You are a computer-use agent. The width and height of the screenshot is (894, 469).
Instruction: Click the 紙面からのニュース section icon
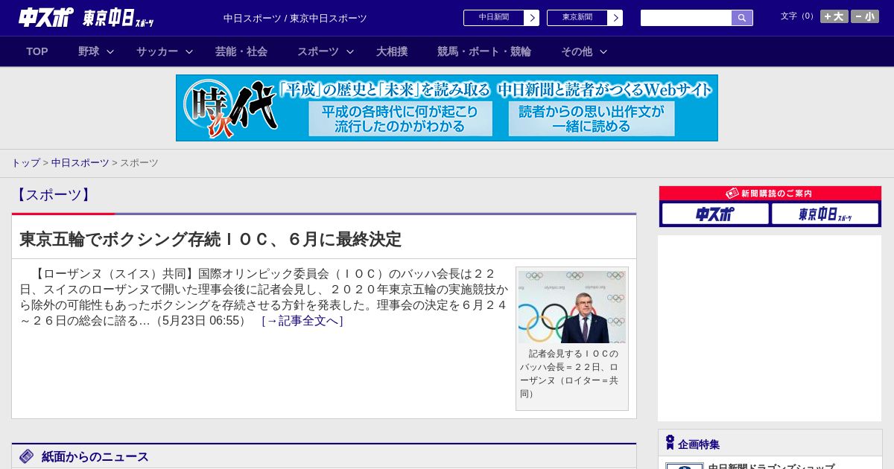27,456
